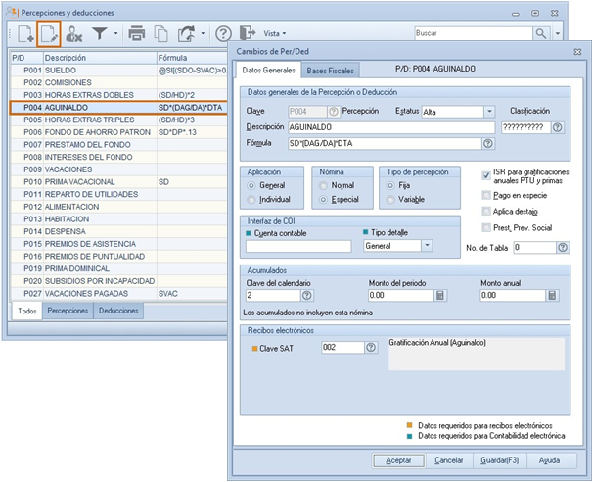Select the Deducciones tab
The image size is (593, 482).
click(x=118, y=311)
